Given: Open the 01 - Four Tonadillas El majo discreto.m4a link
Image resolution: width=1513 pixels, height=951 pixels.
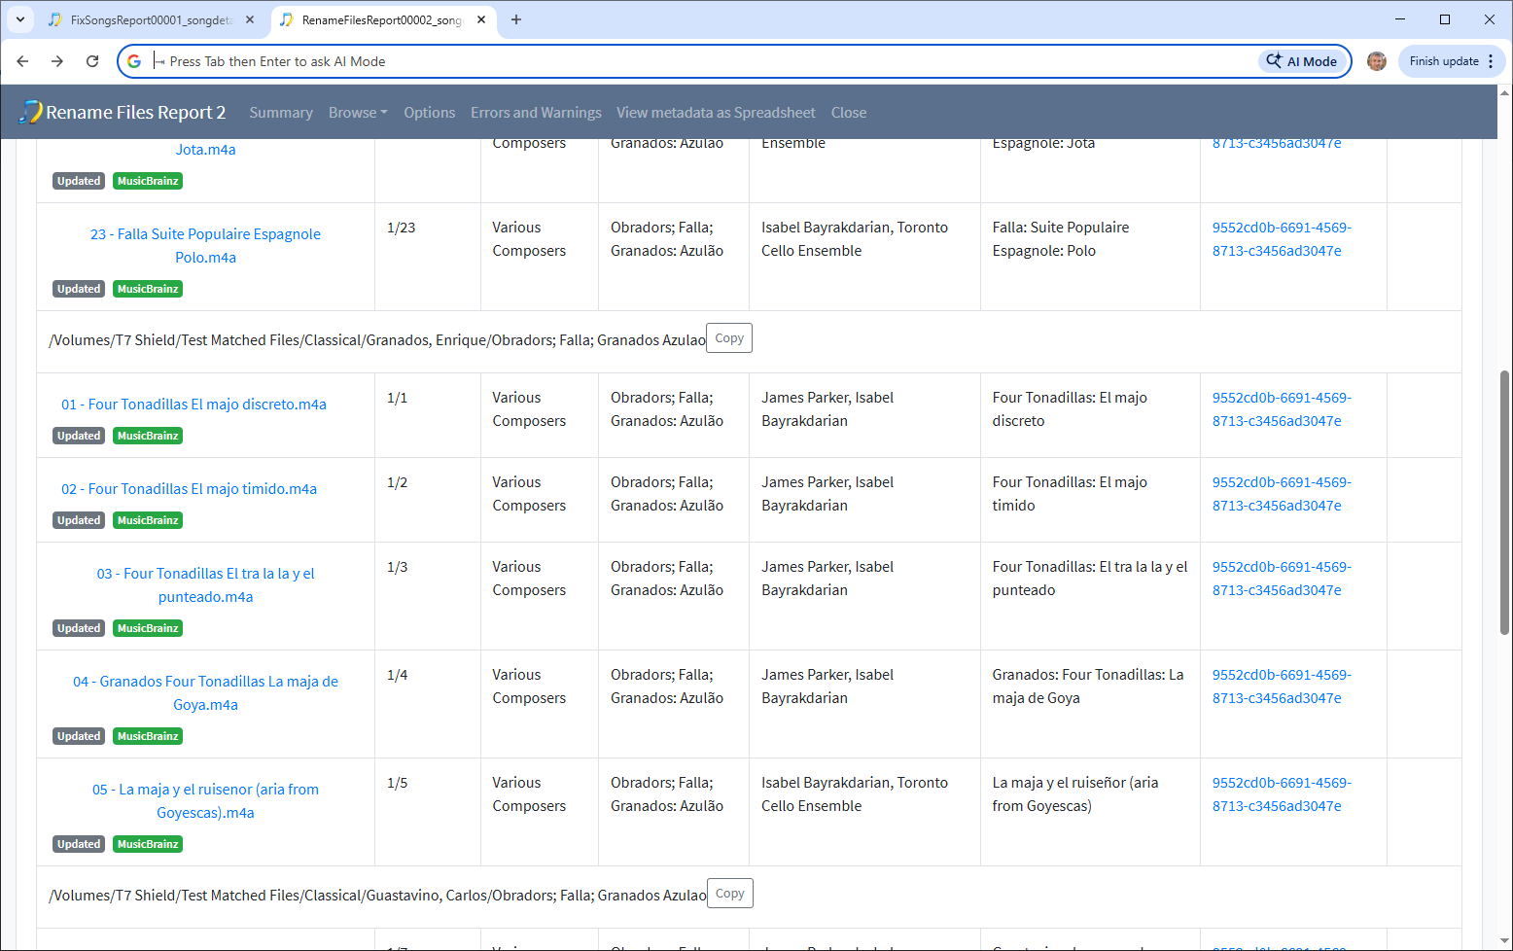Looking at the screenshot, I should pos(194,405).
